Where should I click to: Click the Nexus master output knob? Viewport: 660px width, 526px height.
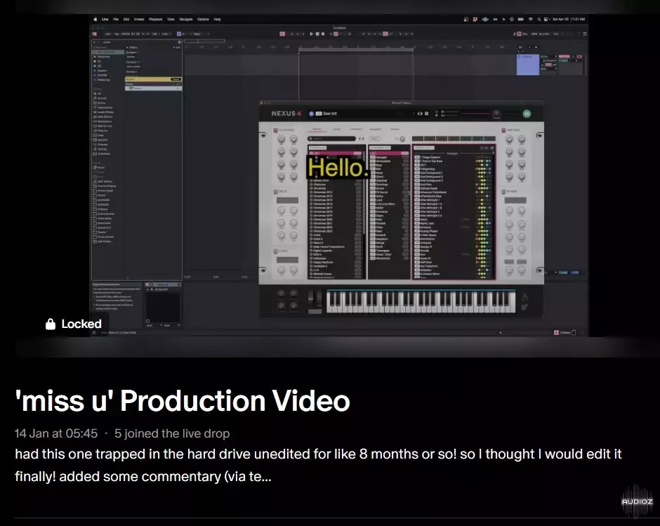point(496,113)
